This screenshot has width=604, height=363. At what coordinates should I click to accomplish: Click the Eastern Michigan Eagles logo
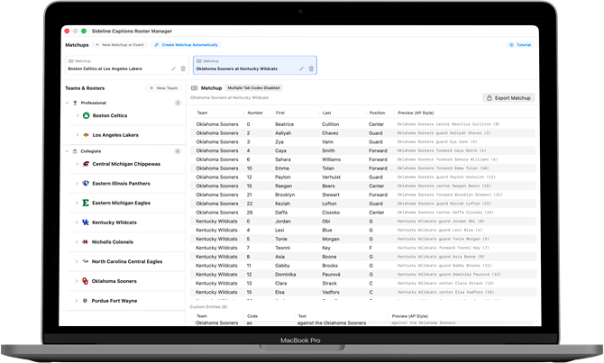[x=86, y=203]
